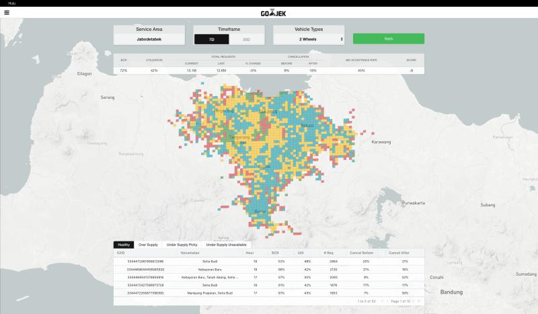Click the 13.1M current requests value
The height and width of the screenshot is (314, 538).
pyautogui.click(x=192, y=71)
